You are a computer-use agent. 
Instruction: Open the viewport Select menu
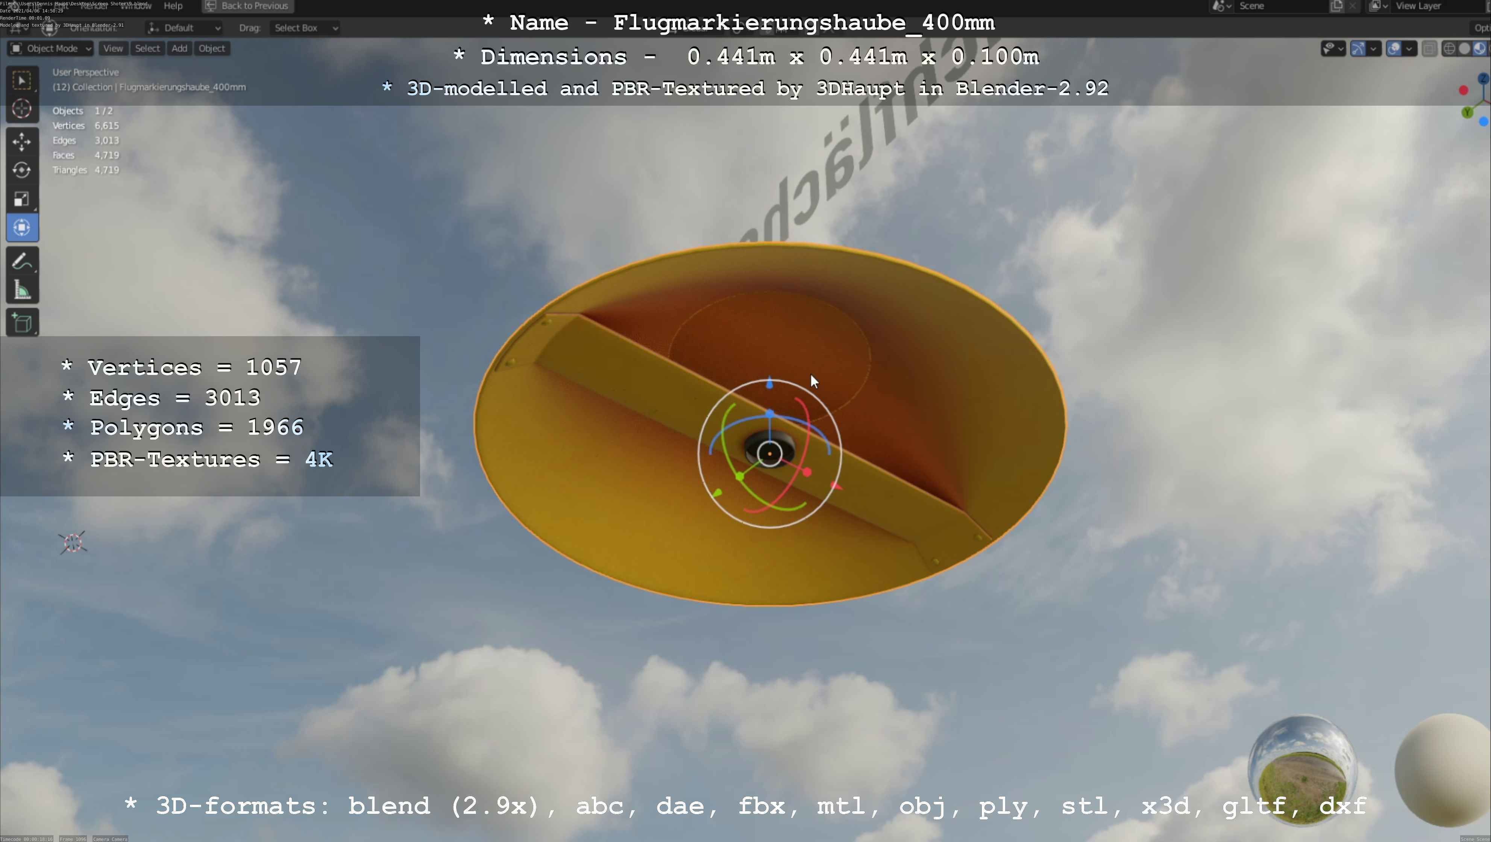(147, 49)
